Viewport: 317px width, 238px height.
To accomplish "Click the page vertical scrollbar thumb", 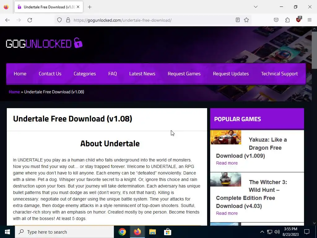I will pos(314,50).
